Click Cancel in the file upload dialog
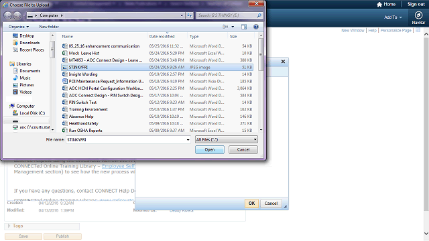429x241 pixels. pos(243,150)
